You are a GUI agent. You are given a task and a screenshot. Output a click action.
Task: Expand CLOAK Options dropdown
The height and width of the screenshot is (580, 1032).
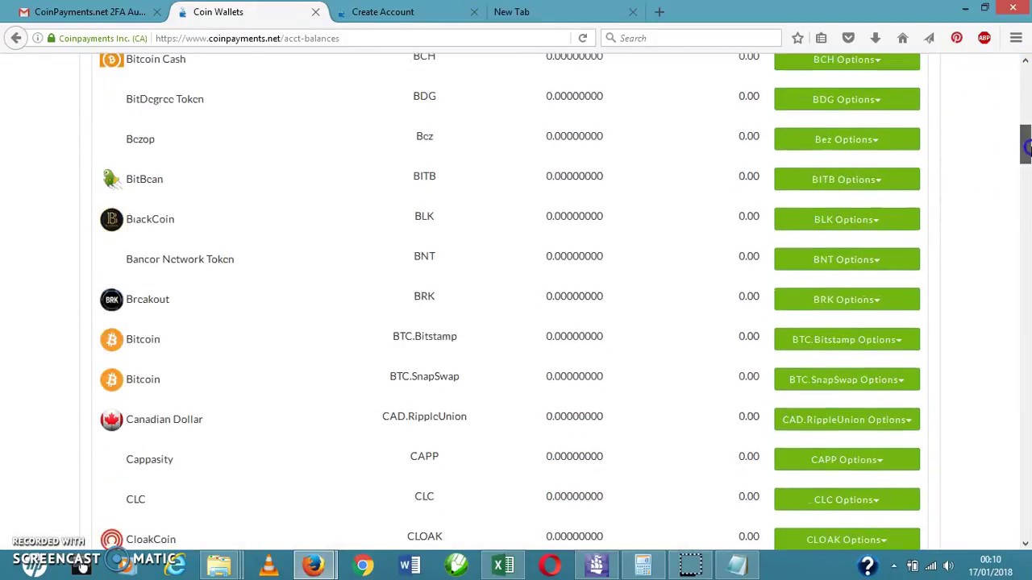pos(847,540)
